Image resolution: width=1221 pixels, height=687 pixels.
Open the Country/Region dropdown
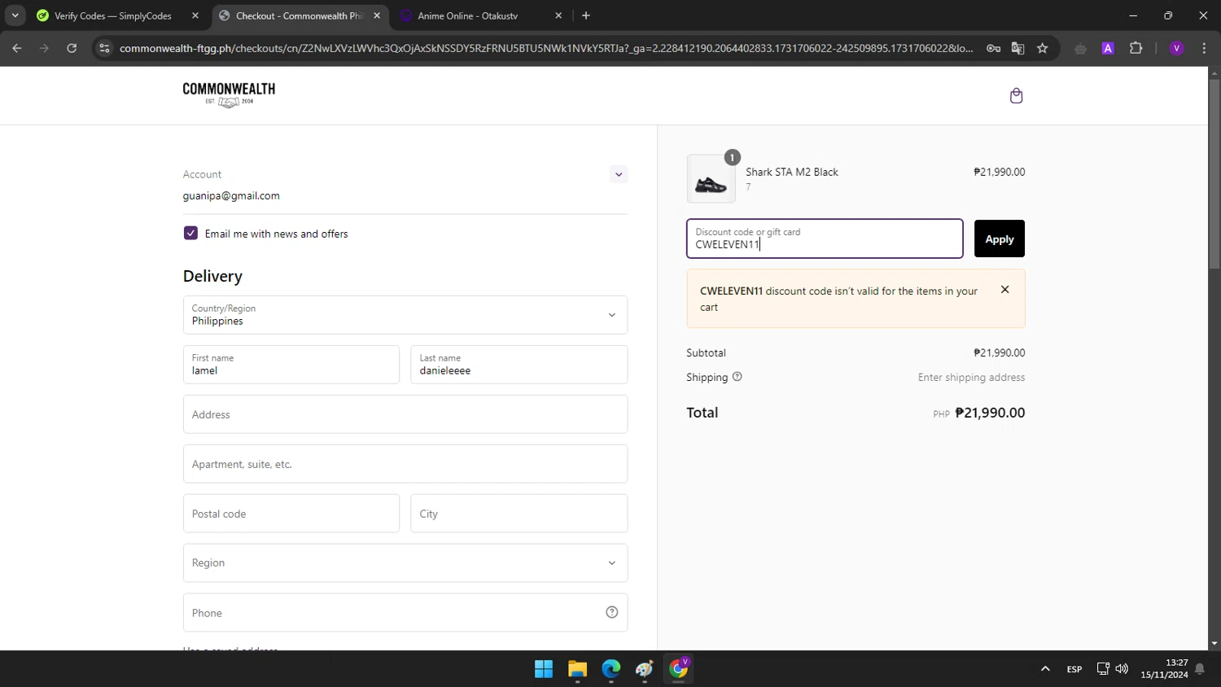pyautogui.click(x=405, y=315)
